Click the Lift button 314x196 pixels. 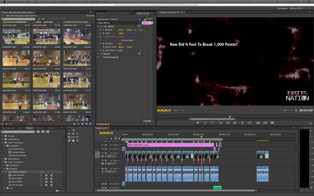point(258,123)
